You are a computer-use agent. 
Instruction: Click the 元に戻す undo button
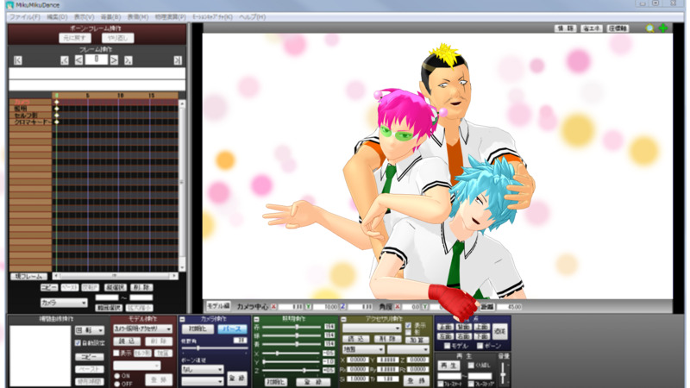click(75, 38)
